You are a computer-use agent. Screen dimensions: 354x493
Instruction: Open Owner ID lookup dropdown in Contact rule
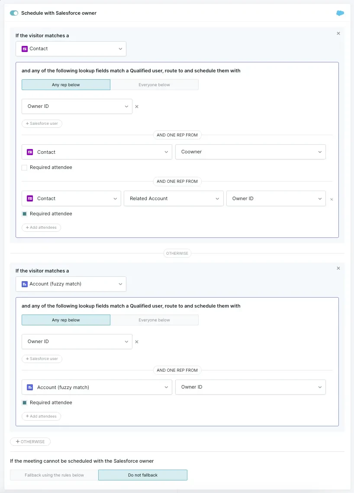coord(77,106)
